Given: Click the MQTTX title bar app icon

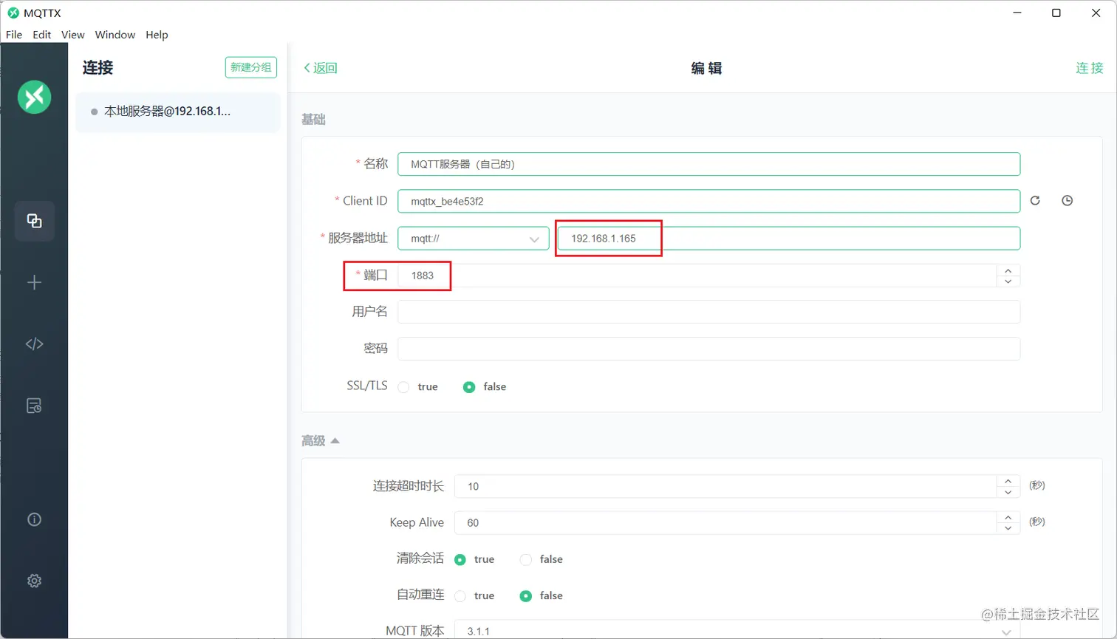Looking at the screenshot, I should 13,13.
